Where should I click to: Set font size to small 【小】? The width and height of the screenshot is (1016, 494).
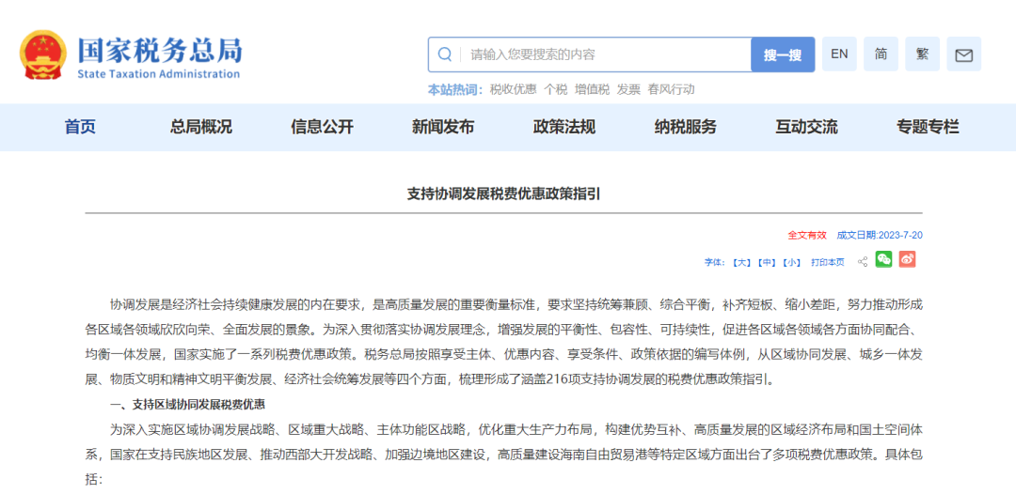(x=792, y=262)
